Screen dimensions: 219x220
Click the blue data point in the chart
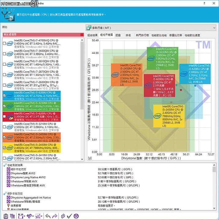195,86
